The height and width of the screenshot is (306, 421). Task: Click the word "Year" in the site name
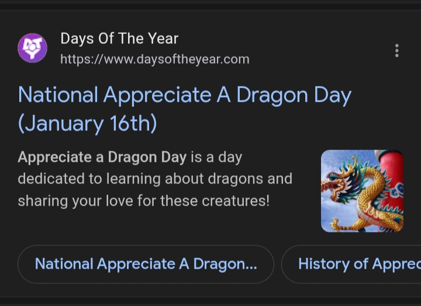(x=163, y=39)
